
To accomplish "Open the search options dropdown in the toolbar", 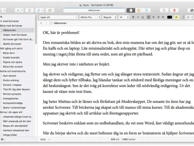I will coord(4,10).
